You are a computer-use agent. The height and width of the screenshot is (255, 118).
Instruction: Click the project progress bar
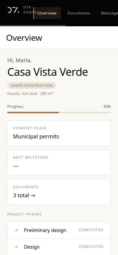pyautogui.click(x=59, y=112)
